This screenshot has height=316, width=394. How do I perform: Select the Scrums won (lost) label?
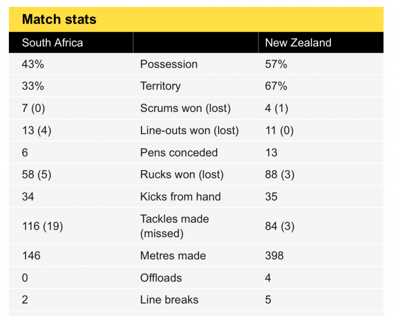[x=186, y=108]
